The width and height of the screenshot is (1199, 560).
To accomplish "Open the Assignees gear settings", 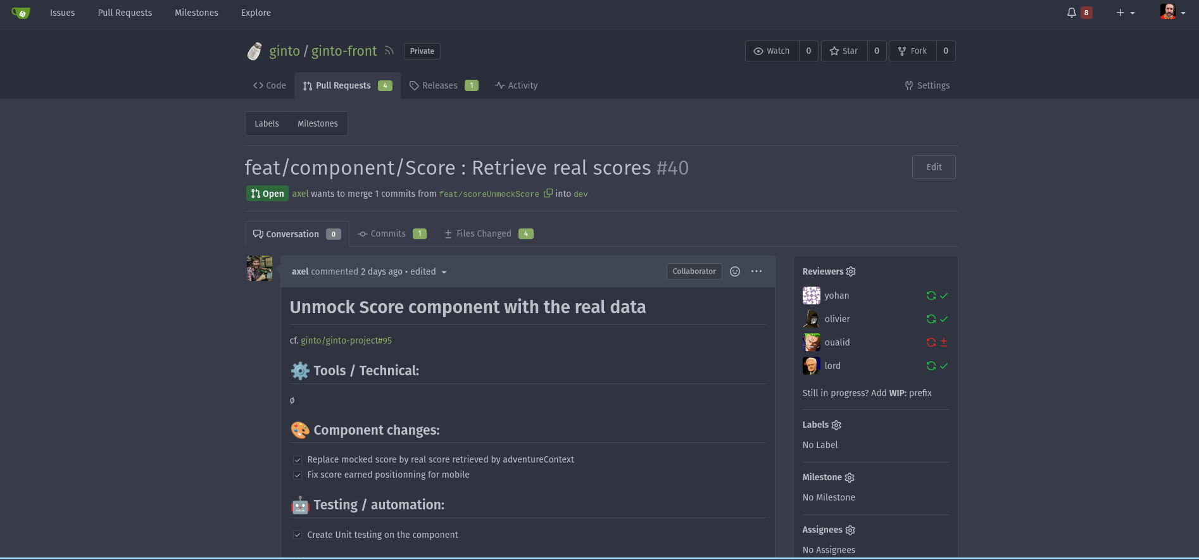I will (x=850, y=530).
